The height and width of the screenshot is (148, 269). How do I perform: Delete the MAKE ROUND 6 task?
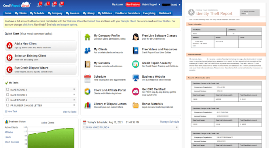(74, 95)
